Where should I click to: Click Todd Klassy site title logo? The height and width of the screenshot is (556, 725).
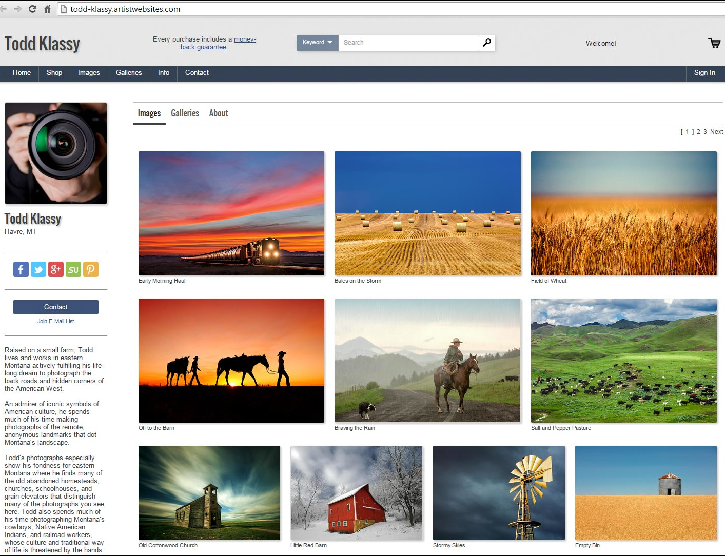[42, 44]
